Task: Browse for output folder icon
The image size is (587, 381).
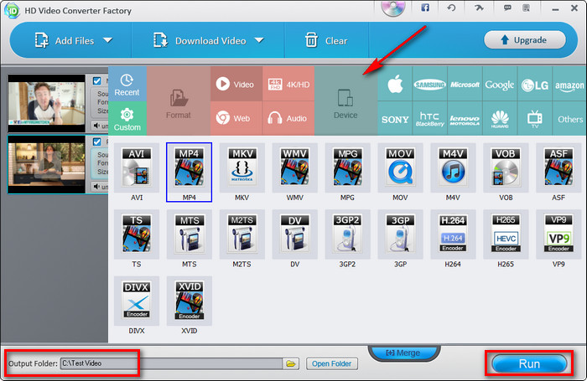Action: (x=291, y=363)
